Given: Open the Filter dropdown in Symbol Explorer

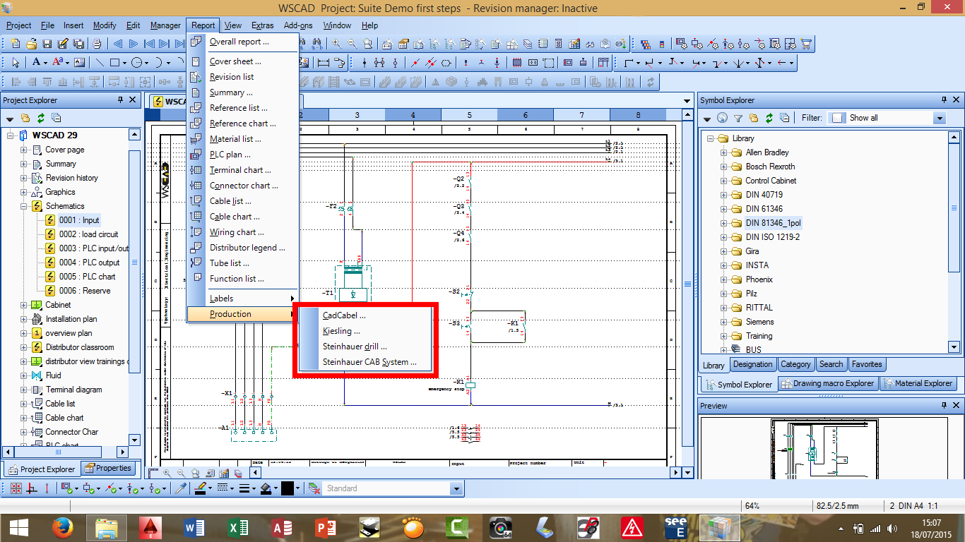Looking at the screenshot, I should point(939,118).
